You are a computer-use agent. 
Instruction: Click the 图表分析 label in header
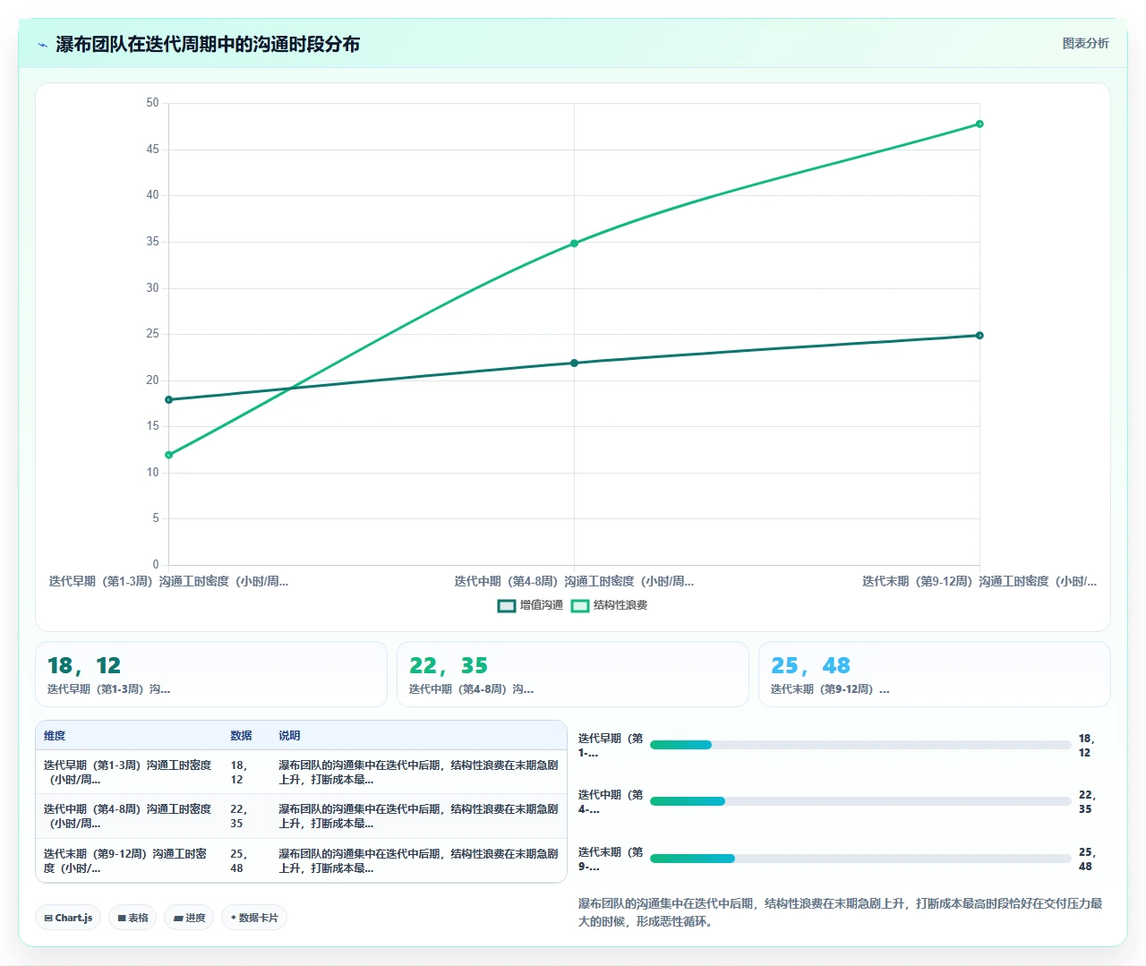pyautogui.click(x=1085, y=43)
